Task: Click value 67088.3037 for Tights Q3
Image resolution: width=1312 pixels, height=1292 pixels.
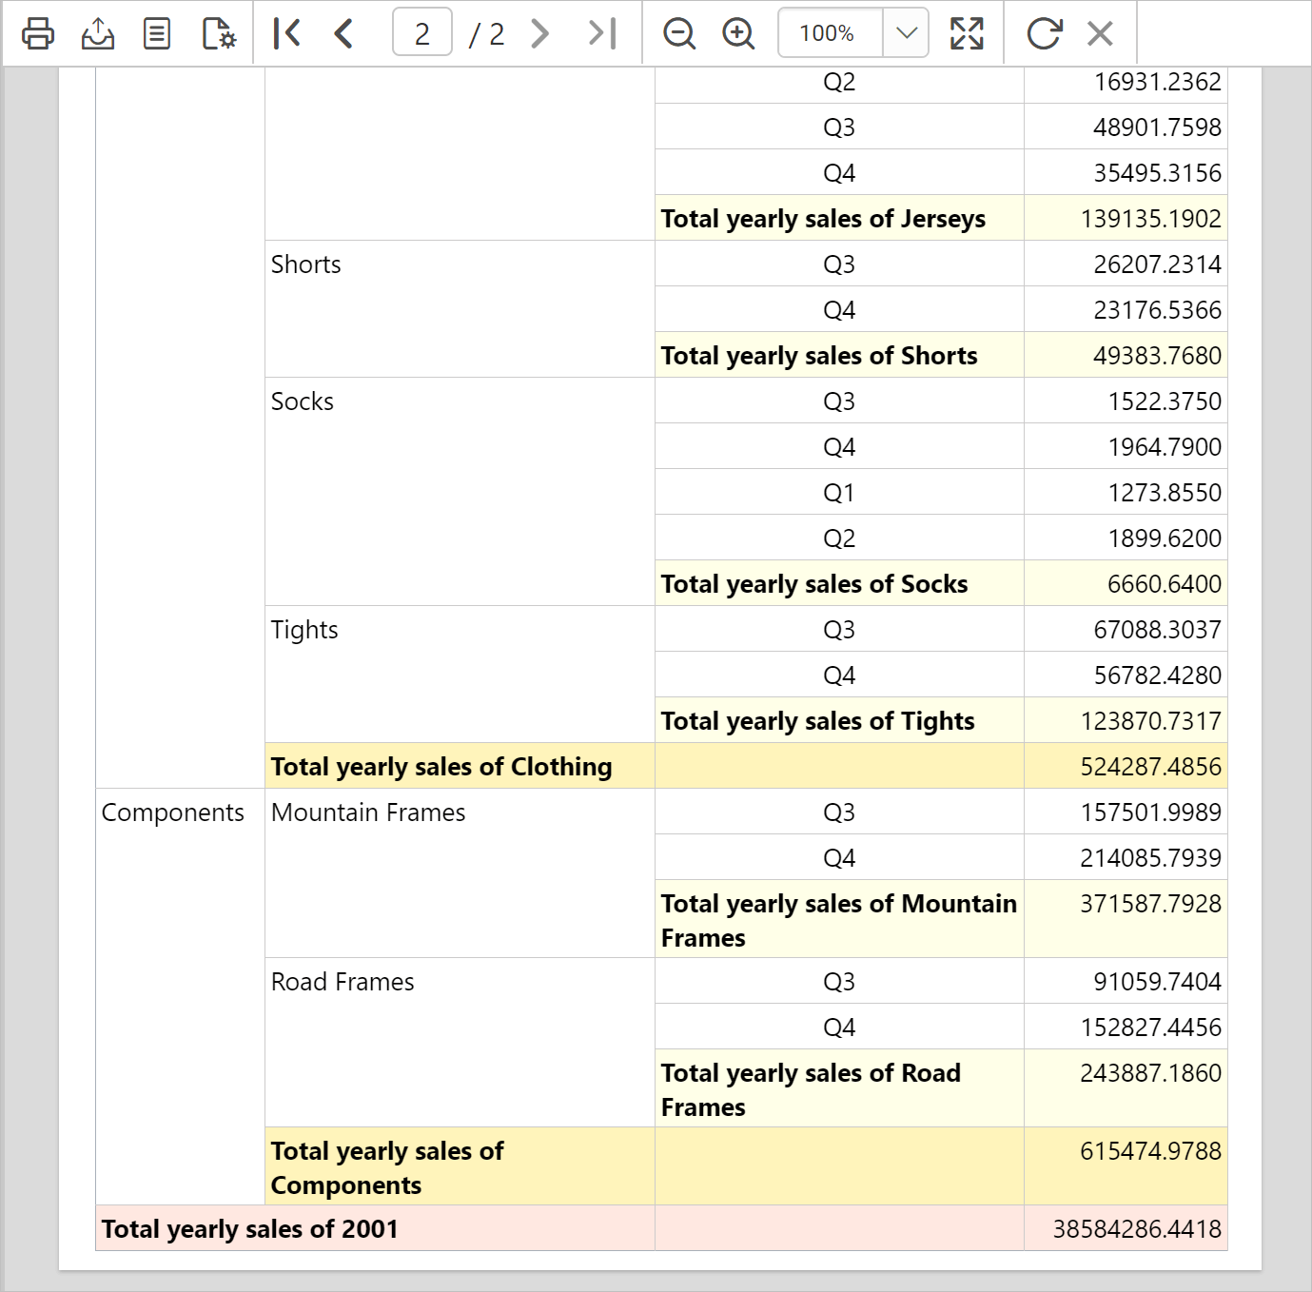Action: [x=1126, y=629]
